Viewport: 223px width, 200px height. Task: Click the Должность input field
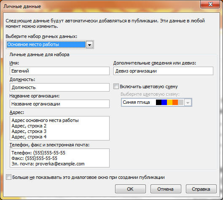coord(59,87)
